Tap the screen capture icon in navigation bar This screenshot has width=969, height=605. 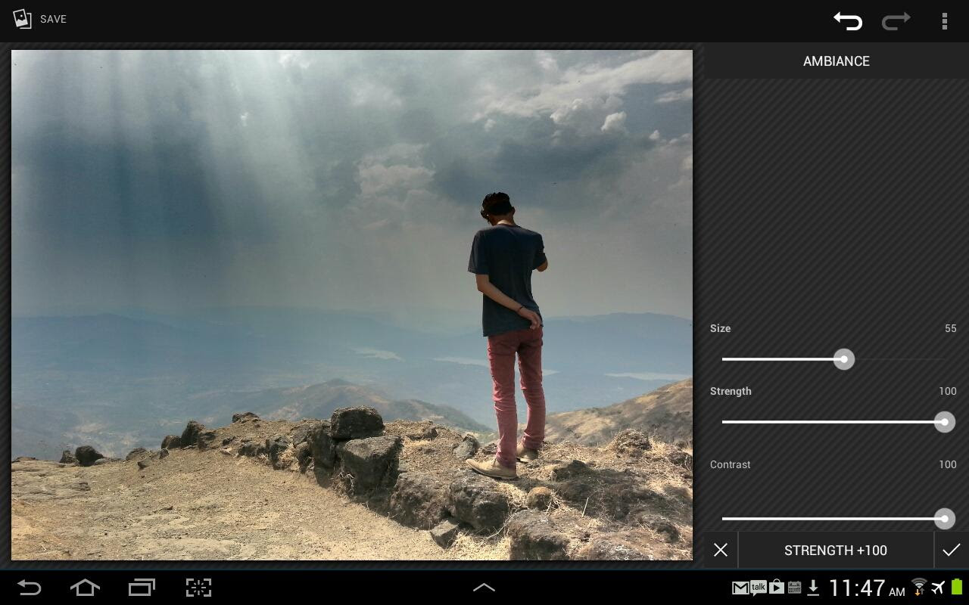[198, 588]
